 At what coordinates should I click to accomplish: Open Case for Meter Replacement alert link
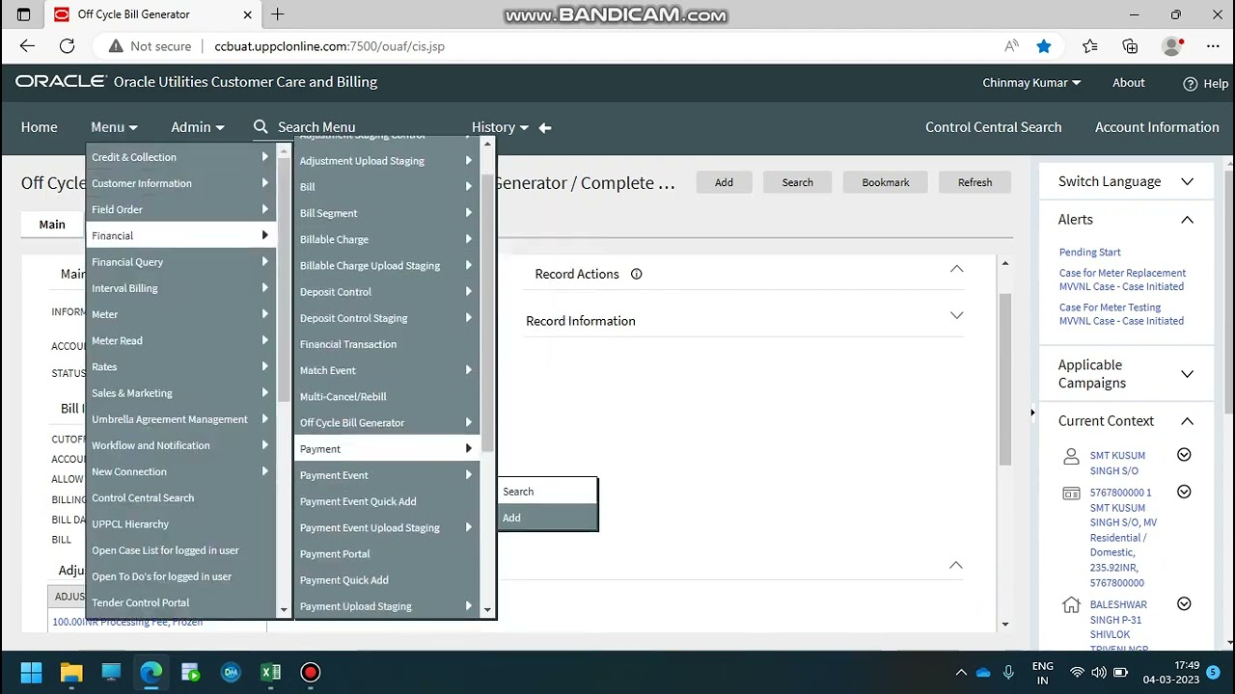1122,280
